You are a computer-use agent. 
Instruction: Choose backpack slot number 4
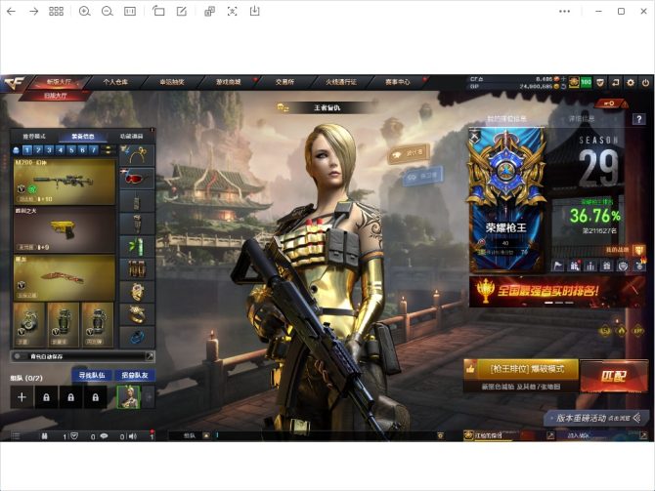coord(61,149)
